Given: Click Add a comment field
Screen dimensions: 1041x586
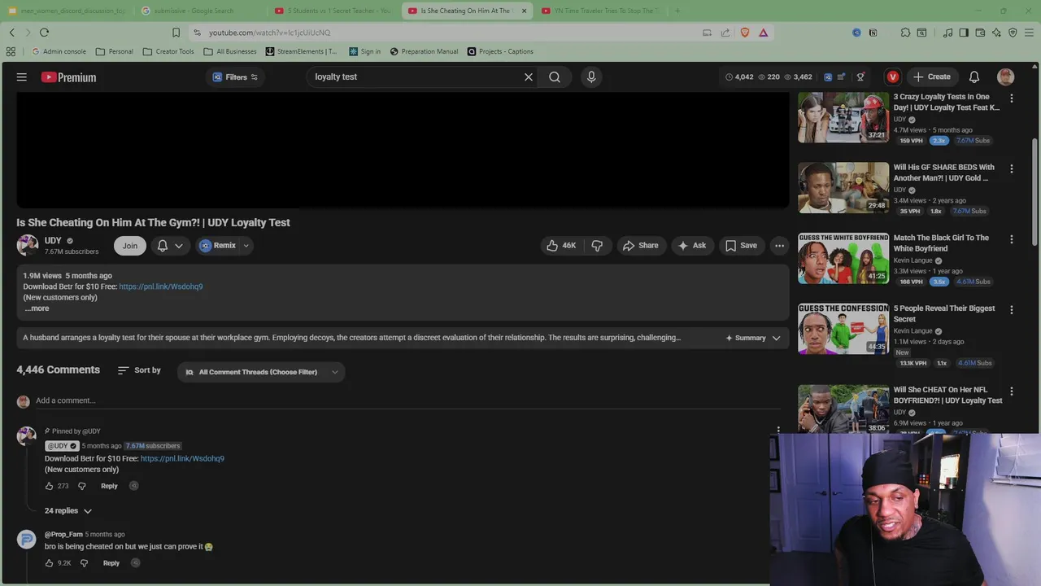Looking at the screenshot, I should tap(407, 400).
